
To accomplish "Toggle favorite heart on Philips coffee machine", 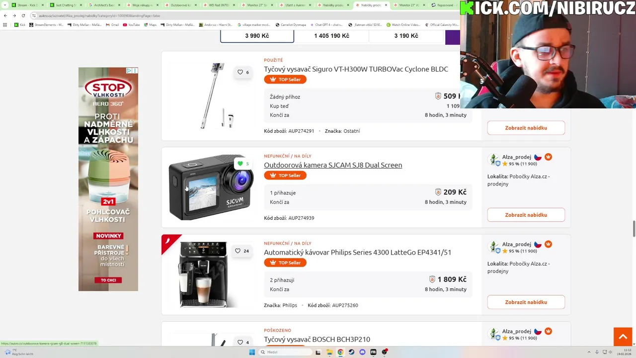I will click(x=238, y=251).
